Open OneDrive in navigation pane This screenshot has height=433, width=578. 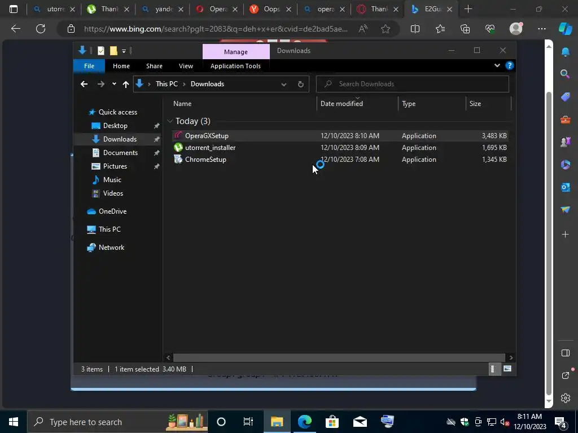point(112,211)
